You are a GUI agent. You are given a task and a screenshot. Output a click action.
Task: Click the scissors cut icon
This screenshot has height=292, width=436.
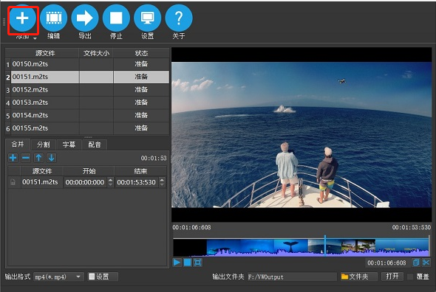click(426, 263)
